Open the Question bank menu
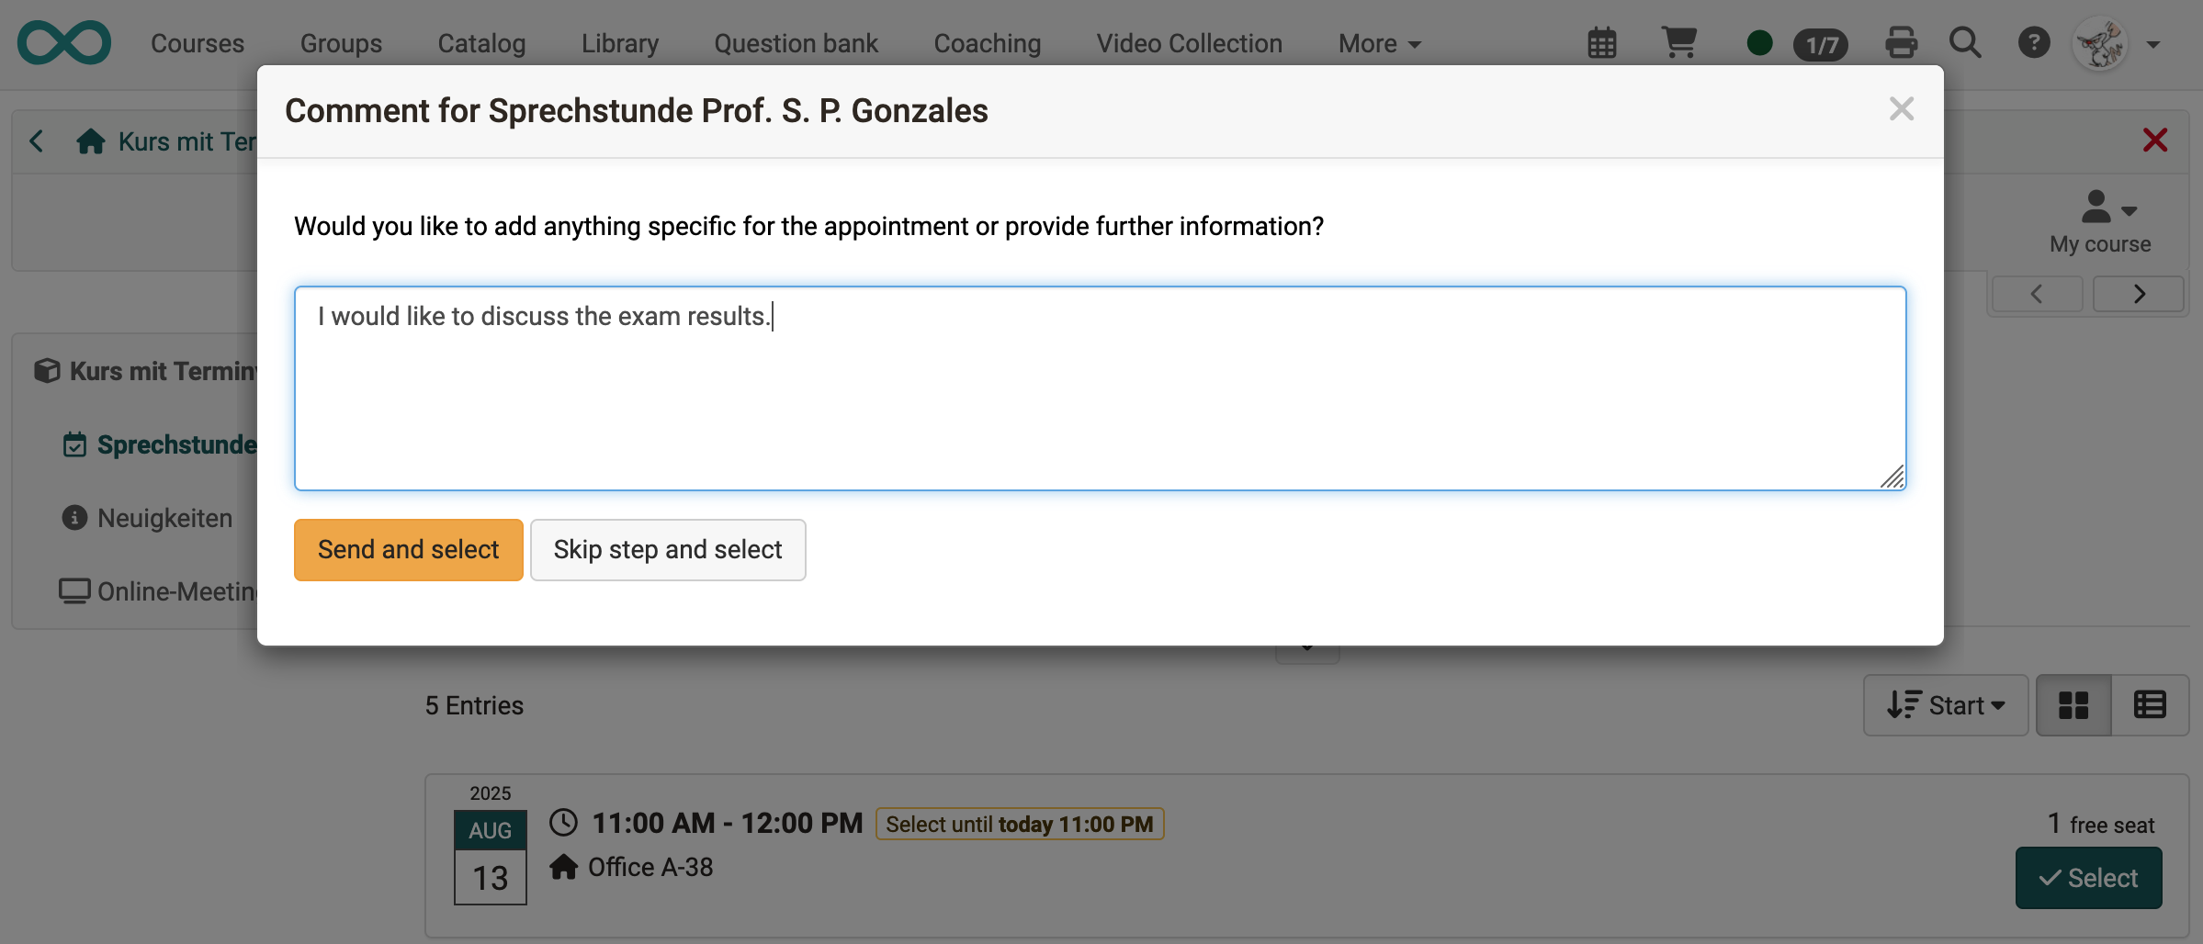The width and height of the screenshot is (2203, 944). point(796,42)
